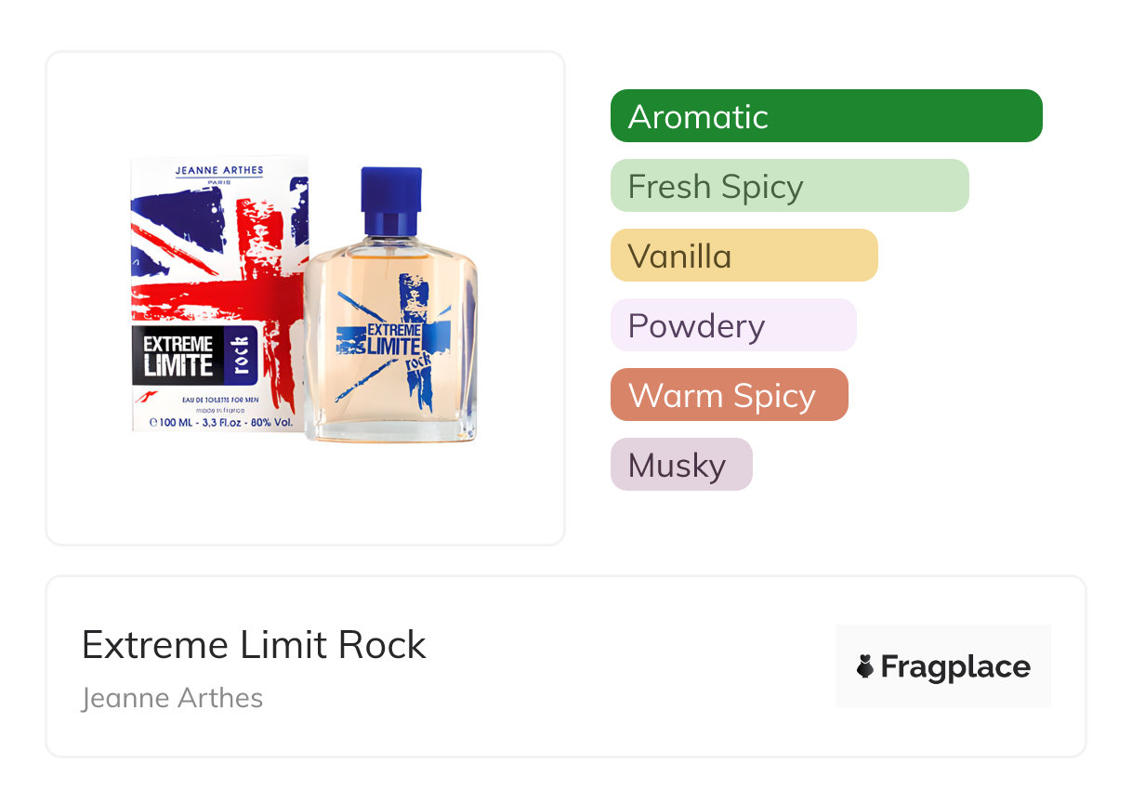Choose the Vanilla accord bar
This screenshot has height=803, width=1132.
[x=744, y=256]
